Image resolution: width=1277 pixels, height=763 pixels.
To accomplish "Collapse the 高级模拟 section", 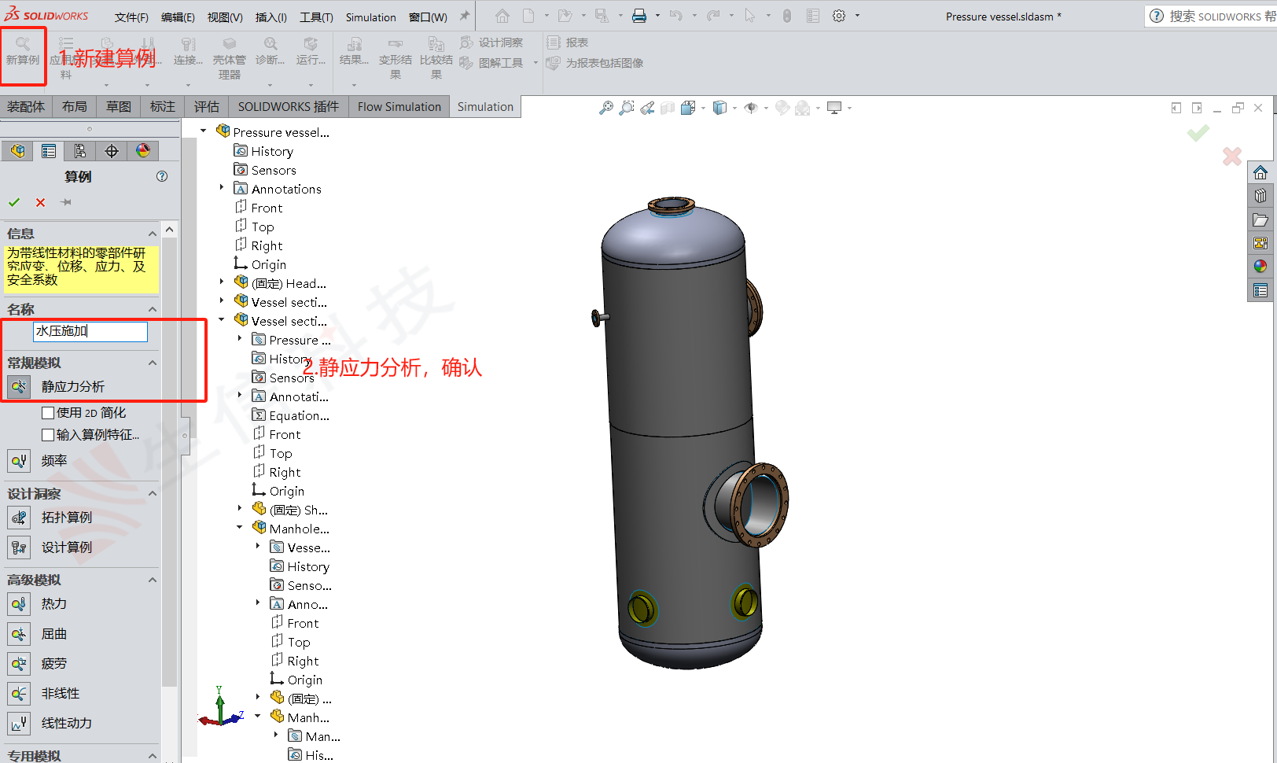I will tap(153, 580).
